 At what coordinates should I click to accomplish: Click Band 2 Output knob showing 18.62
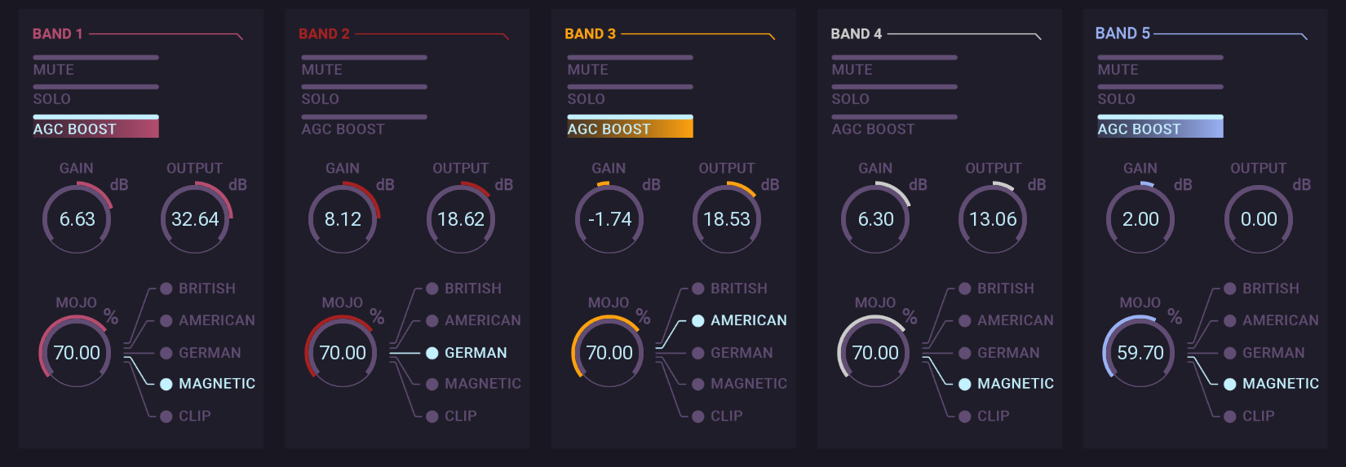[x=461, y=219]
